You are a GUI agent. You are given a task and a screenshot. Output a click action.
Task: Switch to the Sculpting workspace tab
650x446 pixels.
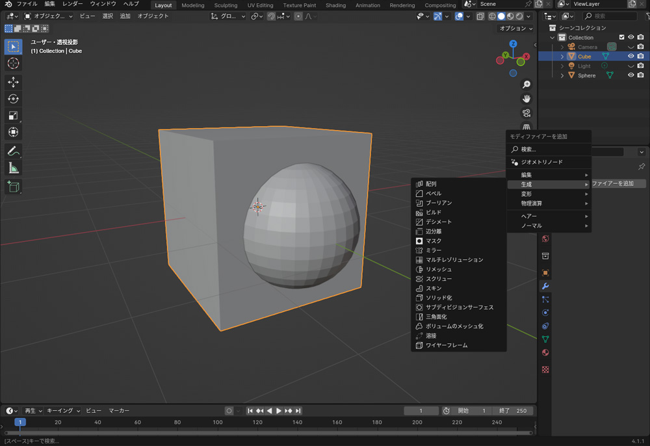[226, 5]
